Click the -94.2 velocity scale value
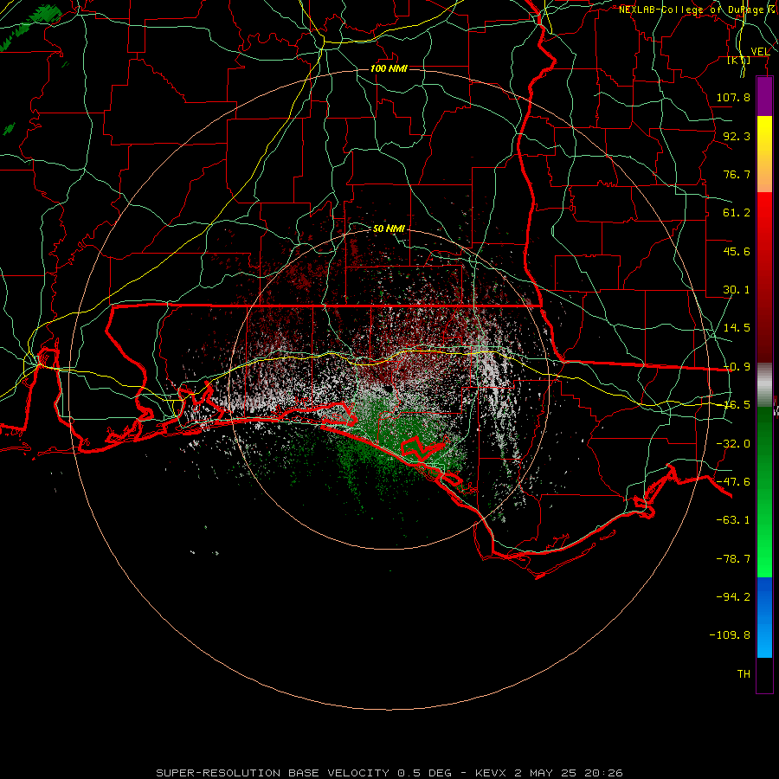Screen dimensions: 779x779 pos(733,597)
